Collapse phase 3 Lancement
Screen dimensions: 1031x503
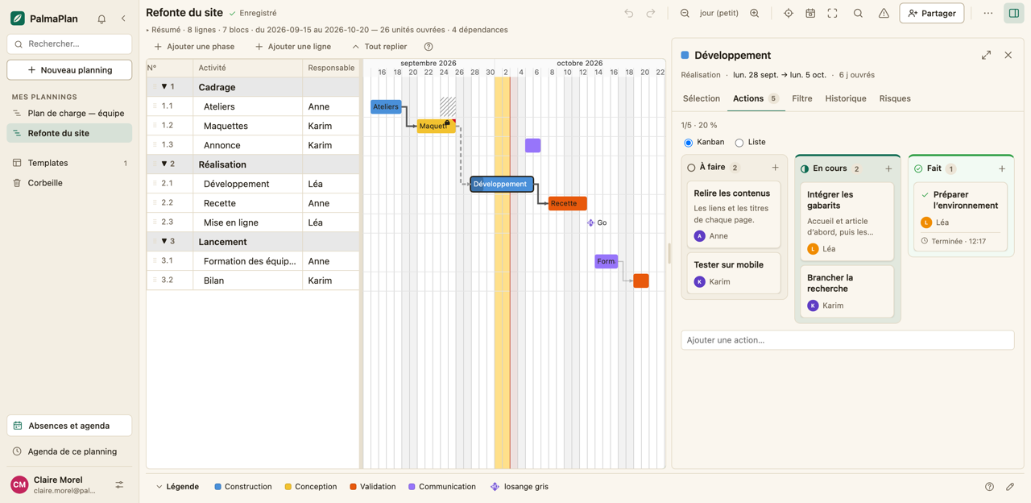pos(164,241)
